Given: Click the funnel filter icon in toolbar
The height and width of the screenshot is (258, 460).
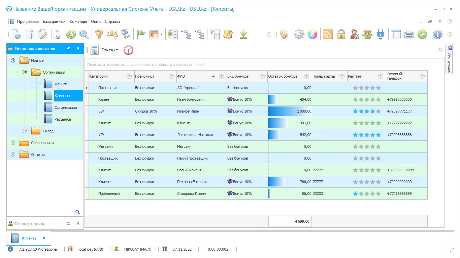Looking at the screenshot, I should pos(99,34).
